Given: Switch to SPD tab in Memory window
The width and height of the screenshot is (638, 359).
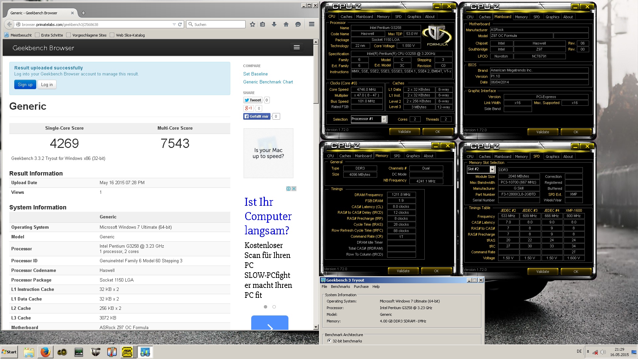Looking at the screenshot, I should [397, 156].
